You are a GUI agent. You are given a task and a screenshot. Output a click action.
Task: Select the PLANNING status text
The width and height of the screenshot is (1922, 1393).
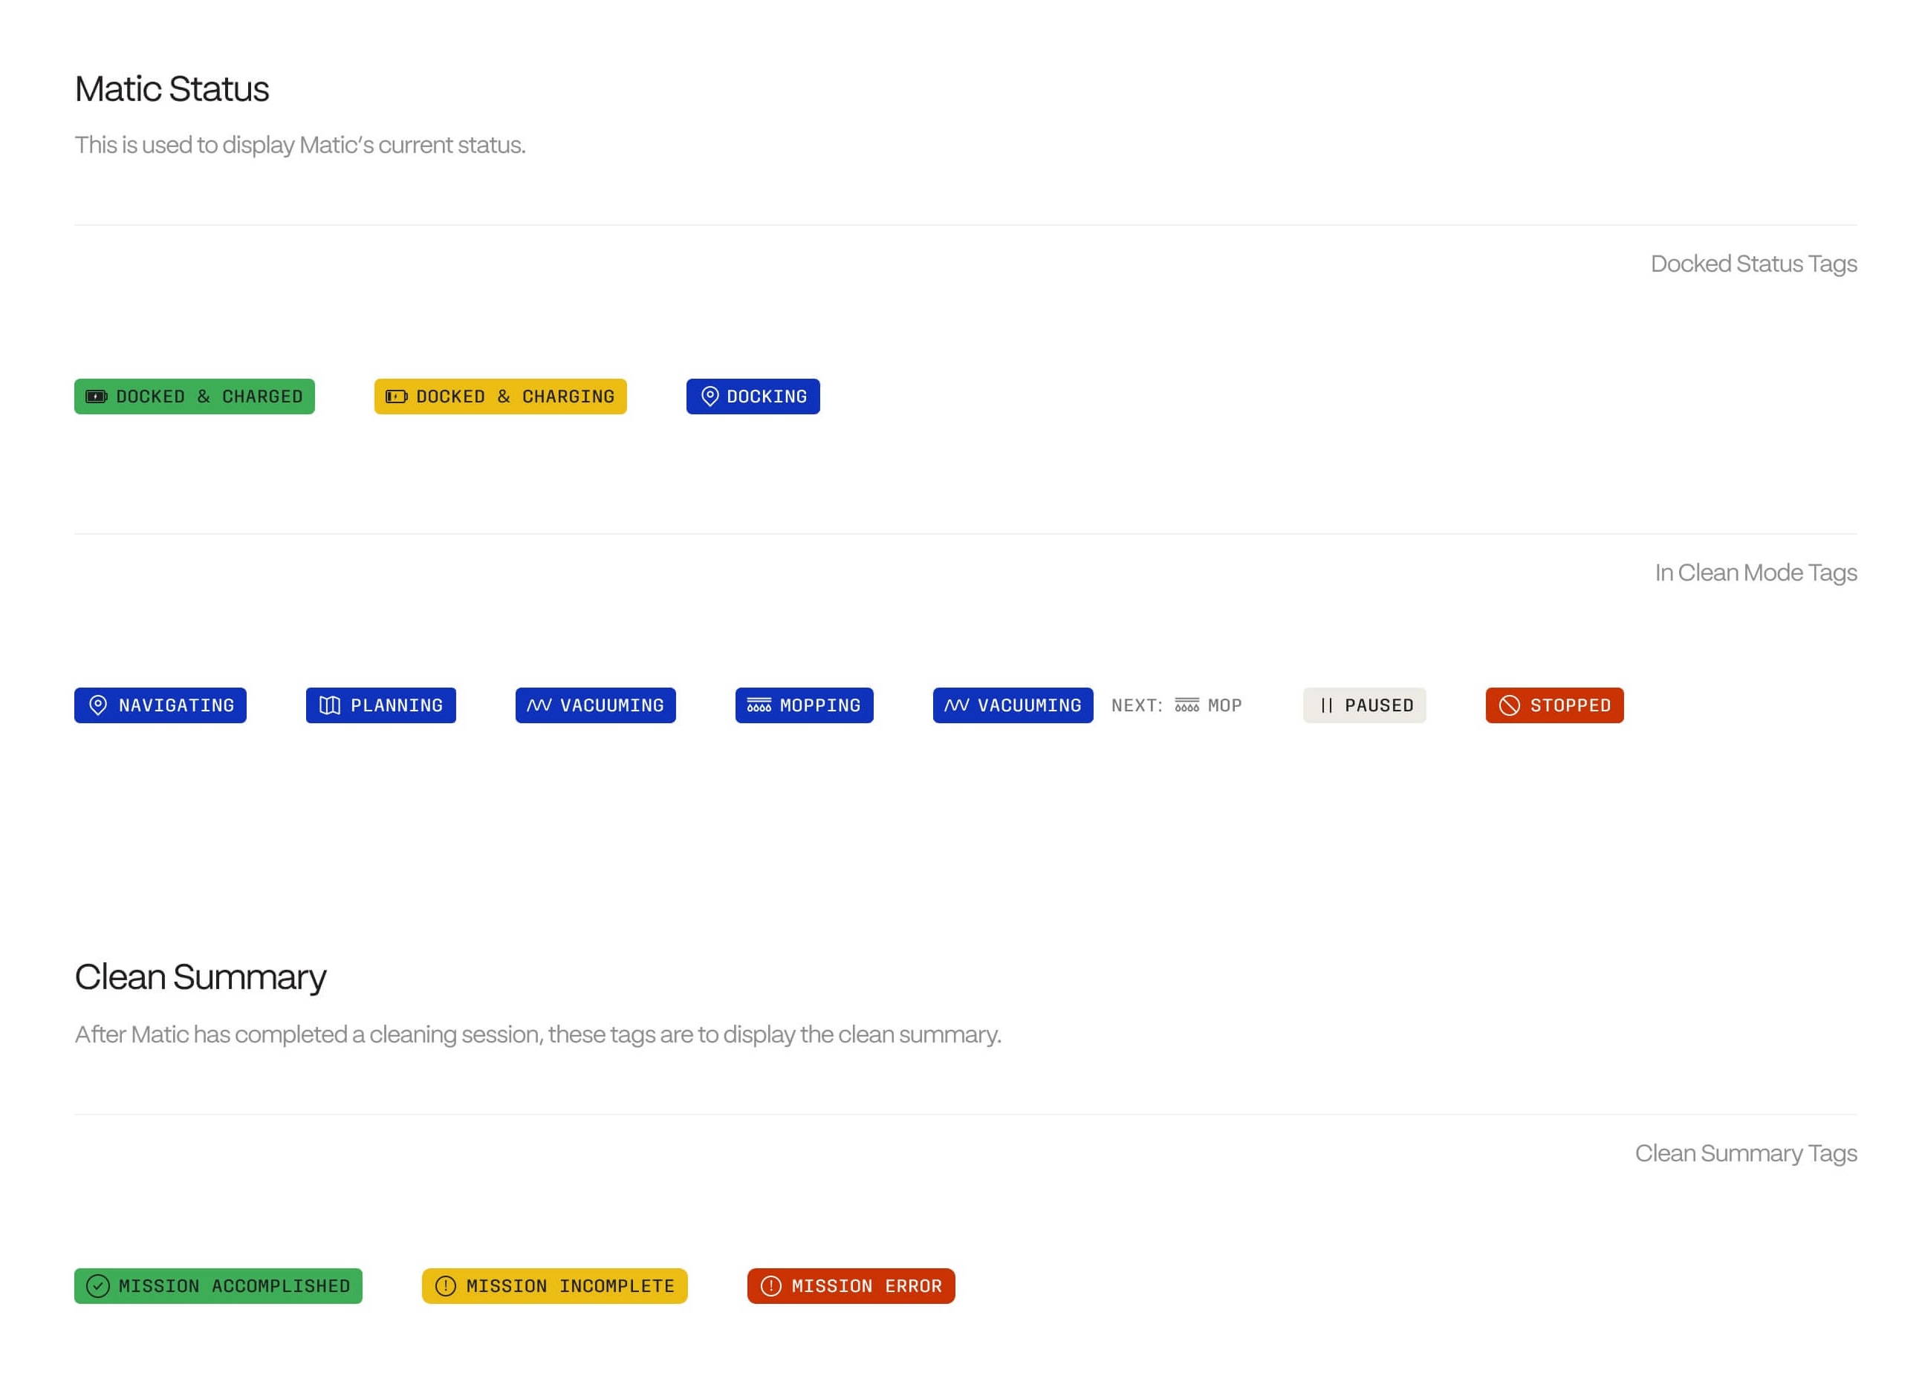click(x=397, y=705)
